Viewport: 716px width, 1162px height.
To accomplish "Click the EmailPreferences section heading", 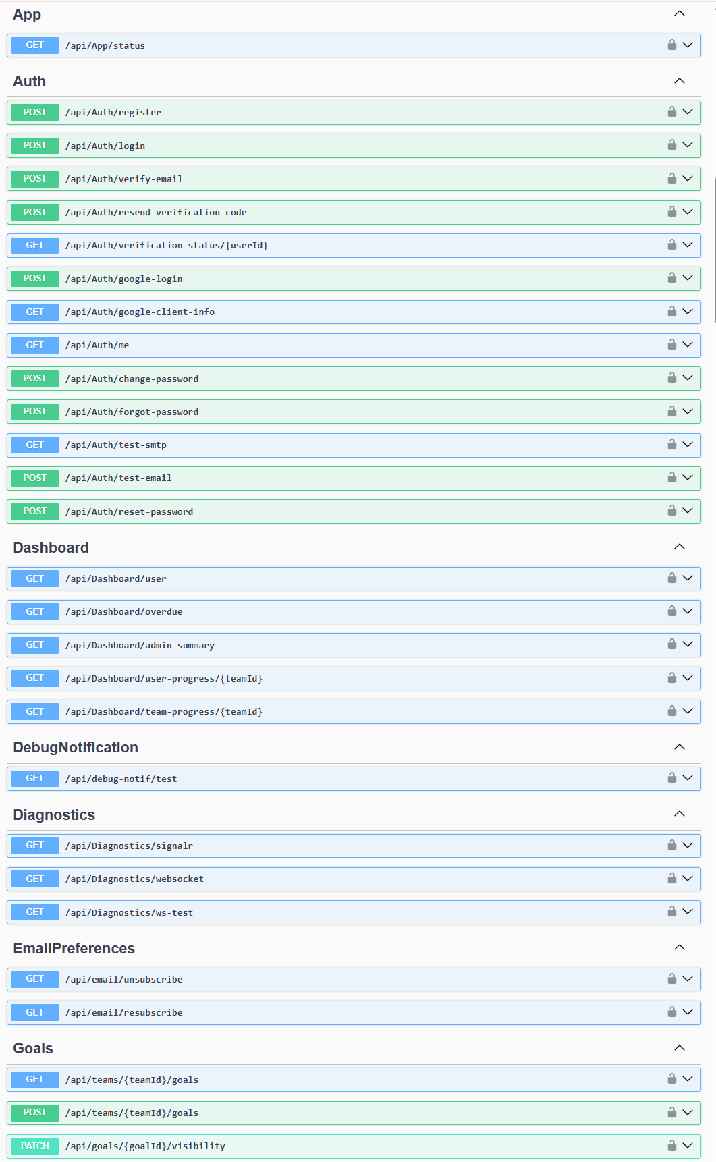I will tap(74, 949).
